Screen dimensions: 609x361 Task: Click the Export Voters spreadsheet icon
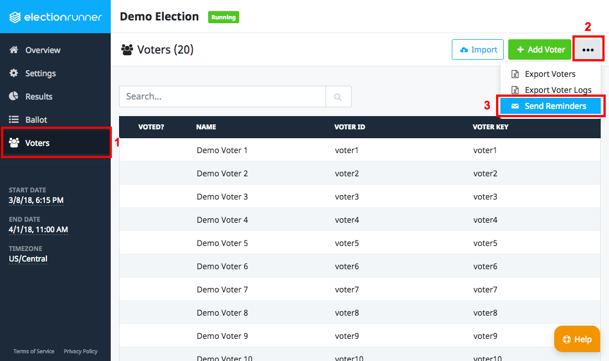515,74
